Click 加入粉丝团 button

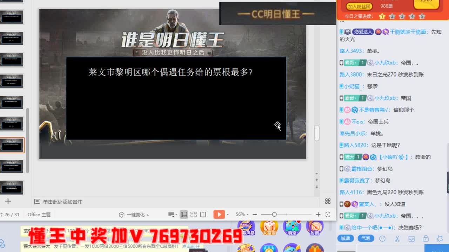[359, 6]
